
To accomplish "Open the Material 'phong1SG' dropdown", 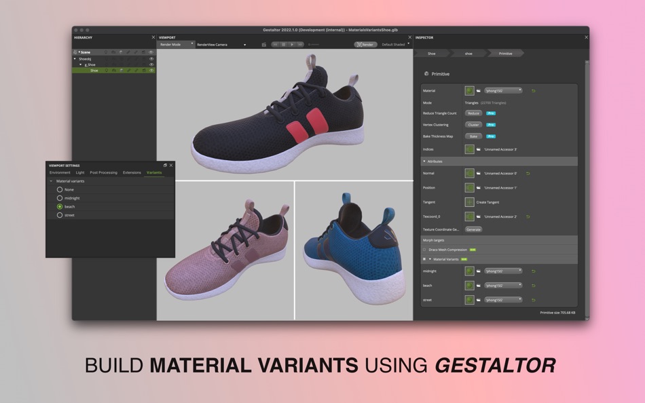I will tap(503, 90).
